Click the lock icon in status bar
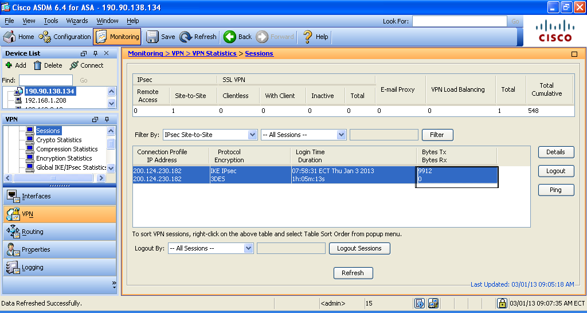 502,303
